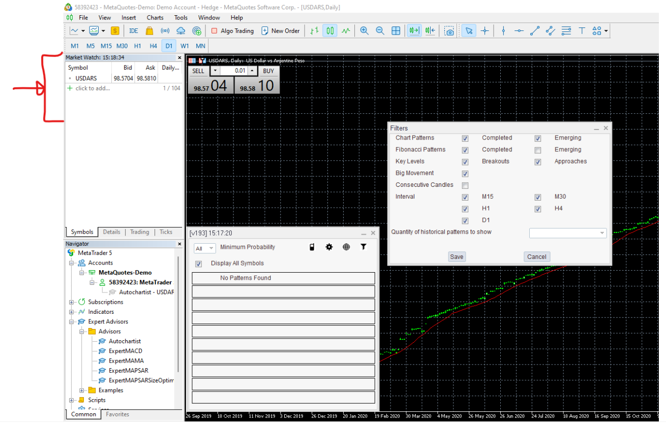Expand the Subscriptions tree node
Viewport: 666px width, 425px height.
point(71,302)
